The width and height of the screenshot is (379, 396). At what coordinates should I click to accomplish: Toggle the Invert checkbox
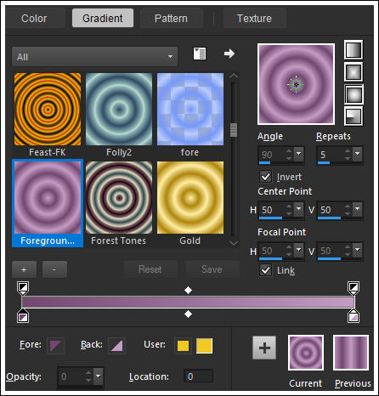pyautogui.click(x=266, y=177)
